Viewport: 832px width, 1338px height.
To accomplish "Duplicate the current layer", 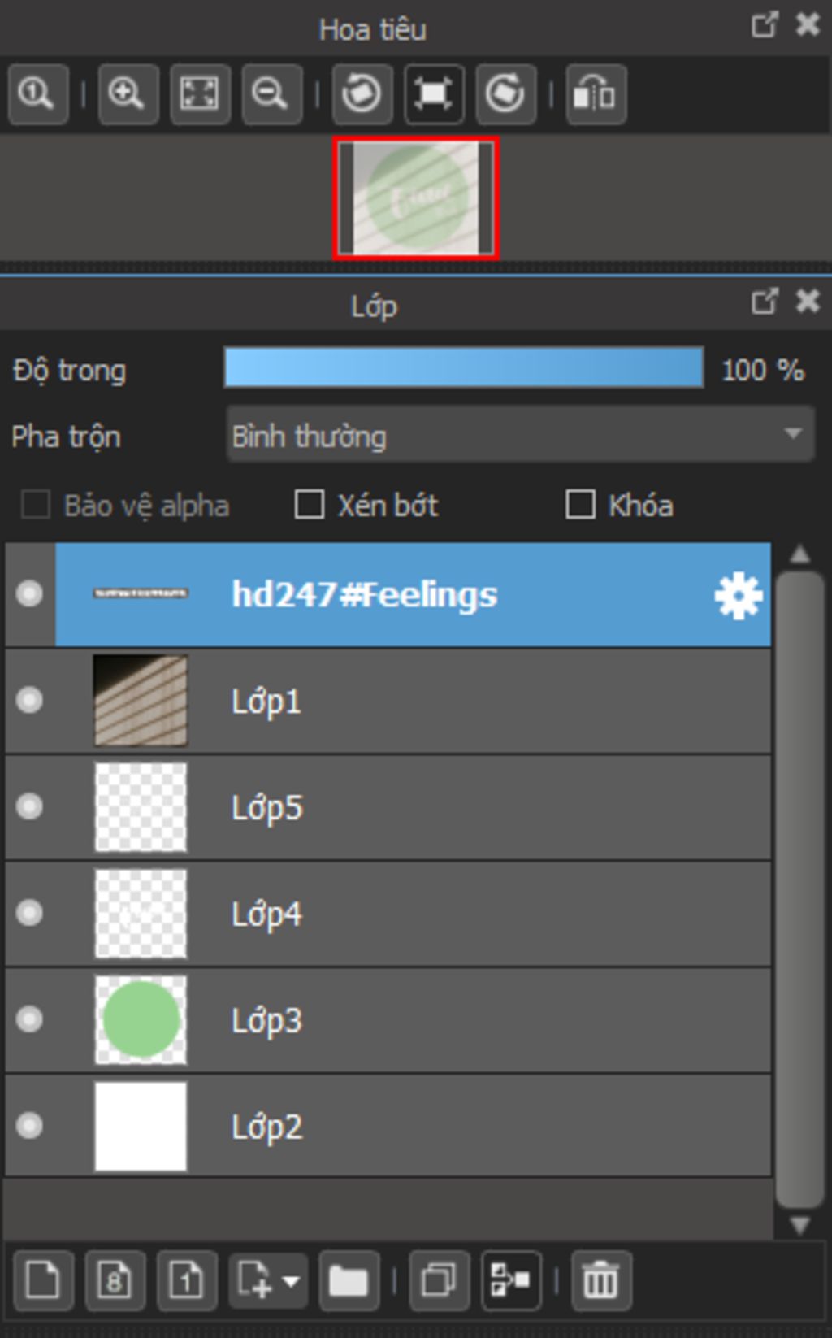I will [x=440, y=1281].
